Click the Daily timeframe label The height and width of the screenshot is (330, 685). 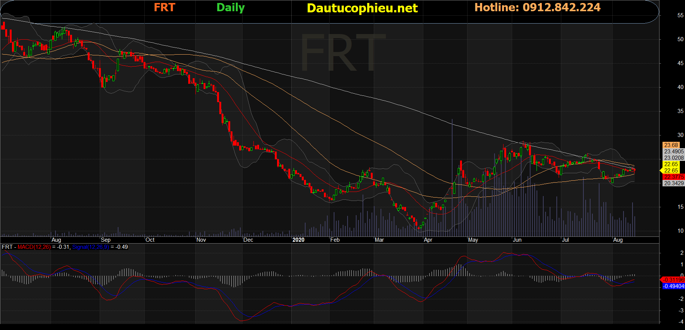[x=231, y=8]
